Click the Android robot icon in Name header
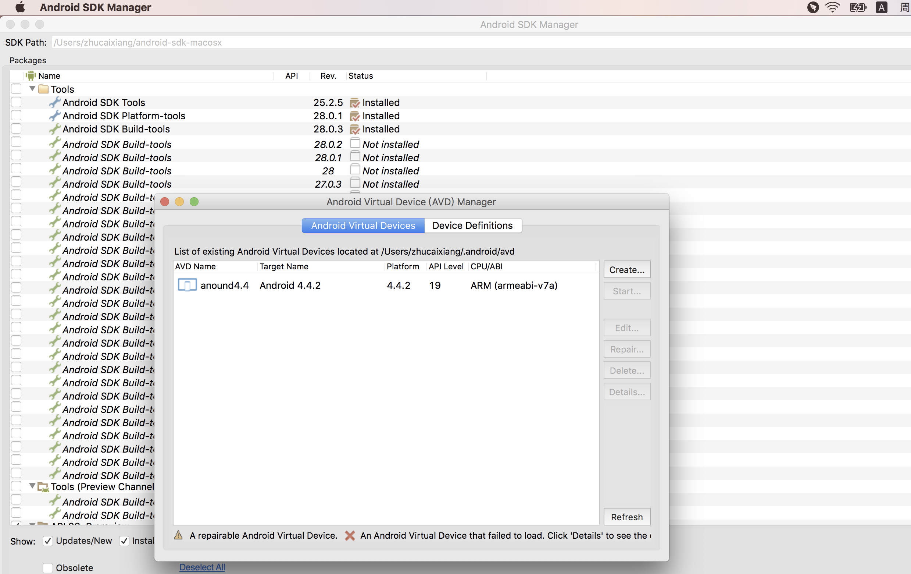Screen dimensions: 911x574 (x=31, y=76)
